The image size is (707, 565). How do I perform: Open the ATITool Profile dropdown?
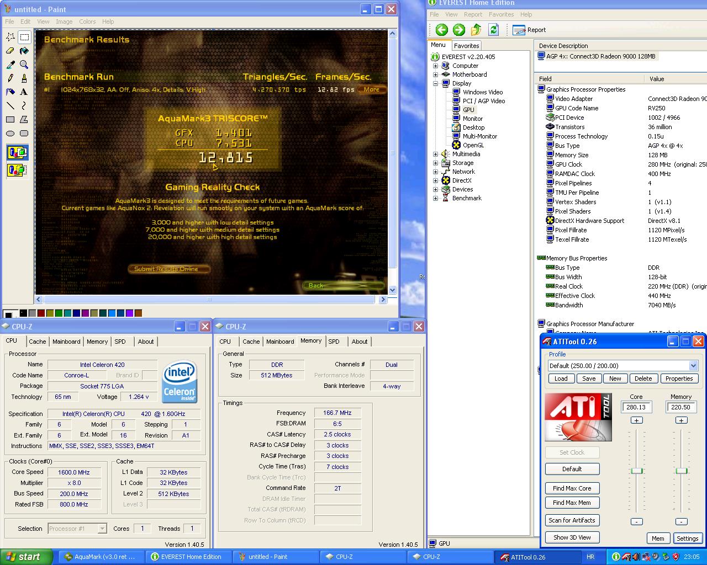click(693, 366)
